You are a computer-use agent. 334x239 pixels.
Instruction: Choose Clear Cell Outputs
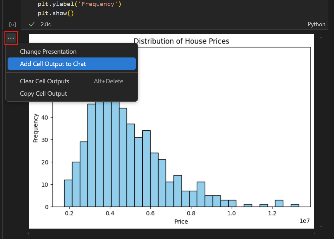coord(44,81)
